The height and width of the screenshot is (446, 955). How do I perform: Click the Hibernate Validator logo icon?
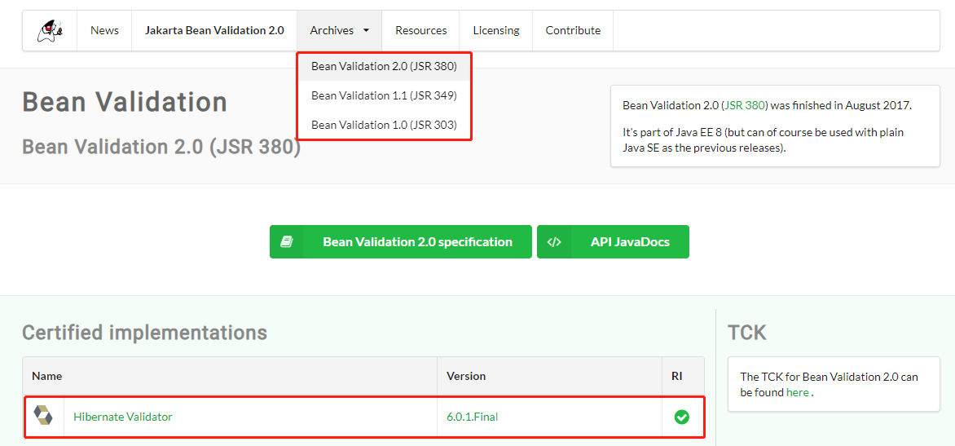pyautogui.click(x=43, y=416)
